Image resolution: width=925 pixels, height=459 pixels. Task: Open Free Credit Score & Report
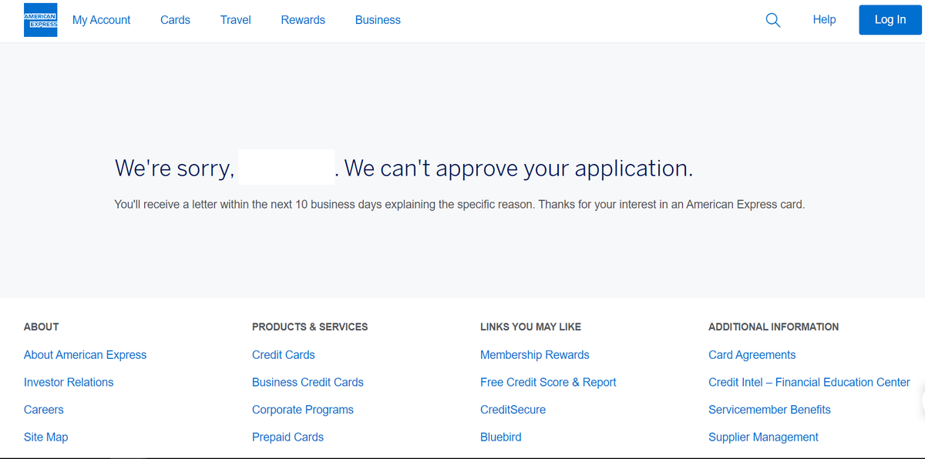pyautogui.click(x=548, y=382)
